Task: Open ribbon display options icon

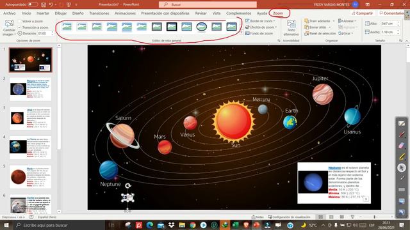Action: 367,4
